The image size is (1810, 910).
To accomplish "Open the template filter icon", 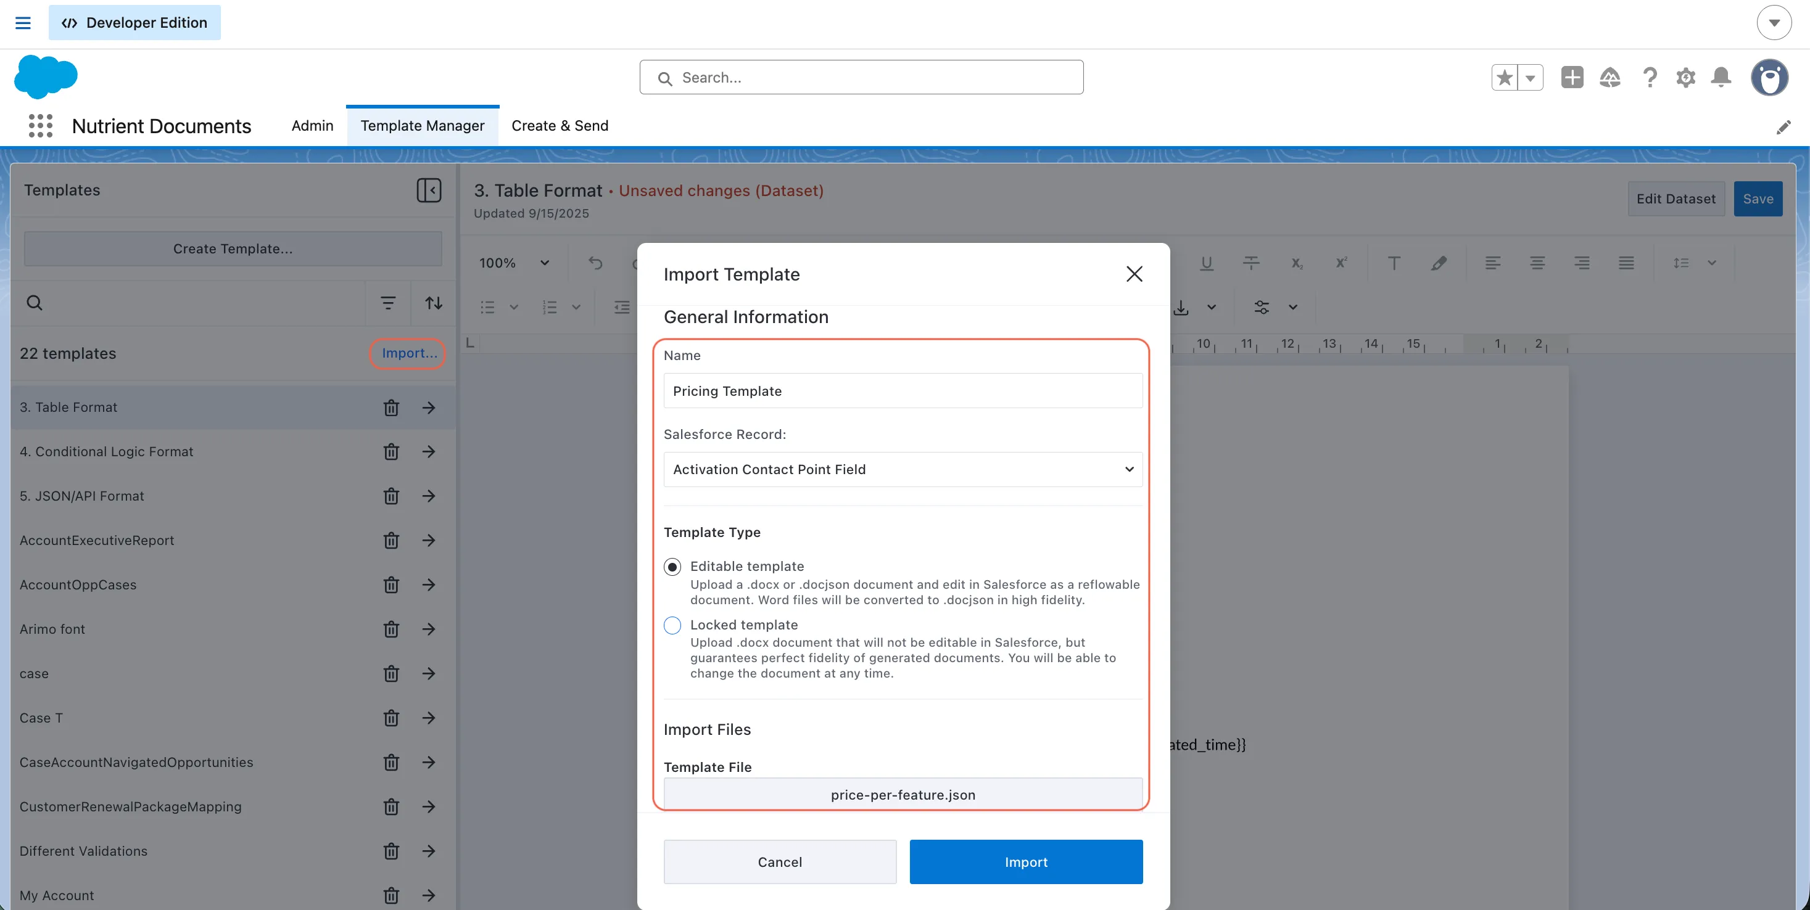I will pyautogui.click(x=388, y=303).
